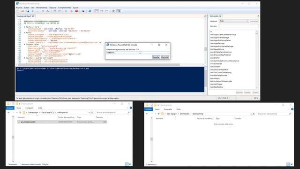Open the Archivo menu in PowerShell ISE
300x169 pixels.
point(19,8)
